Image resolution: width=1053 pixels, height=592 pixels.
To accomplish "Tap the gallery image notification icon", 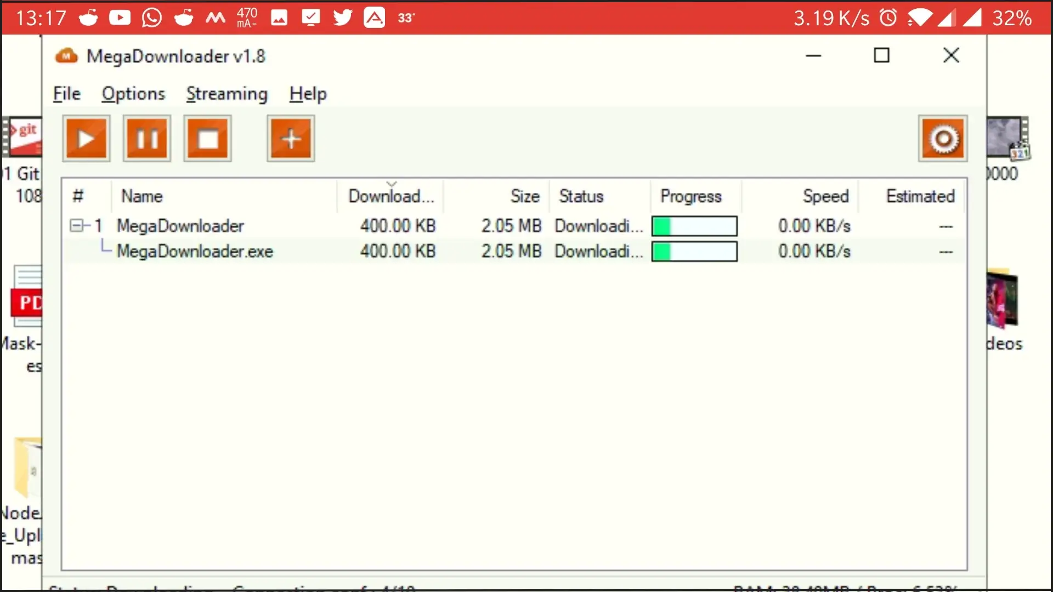I will 279,18.
